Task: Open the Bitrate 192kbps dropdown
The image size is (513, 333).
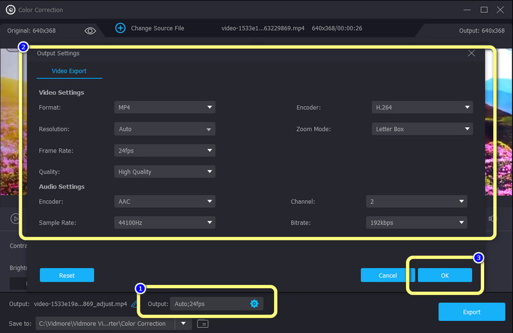Action: (x=416, y=223)
